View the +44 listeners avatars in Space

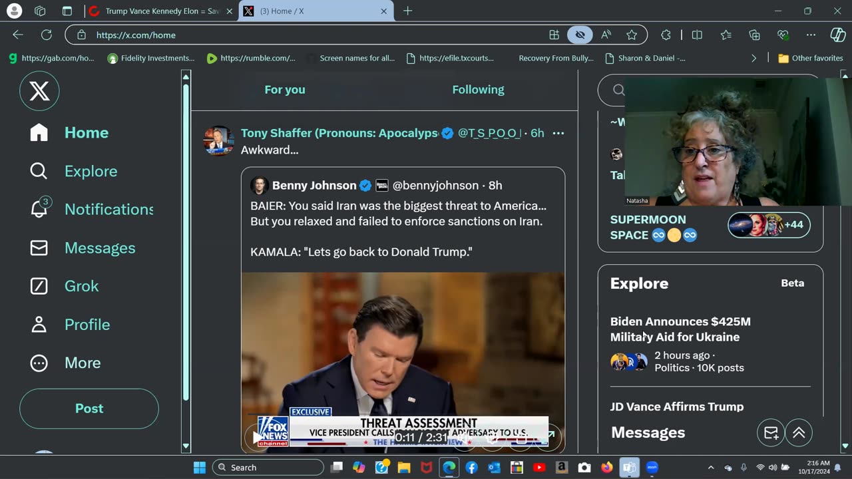tap(769, 225)
